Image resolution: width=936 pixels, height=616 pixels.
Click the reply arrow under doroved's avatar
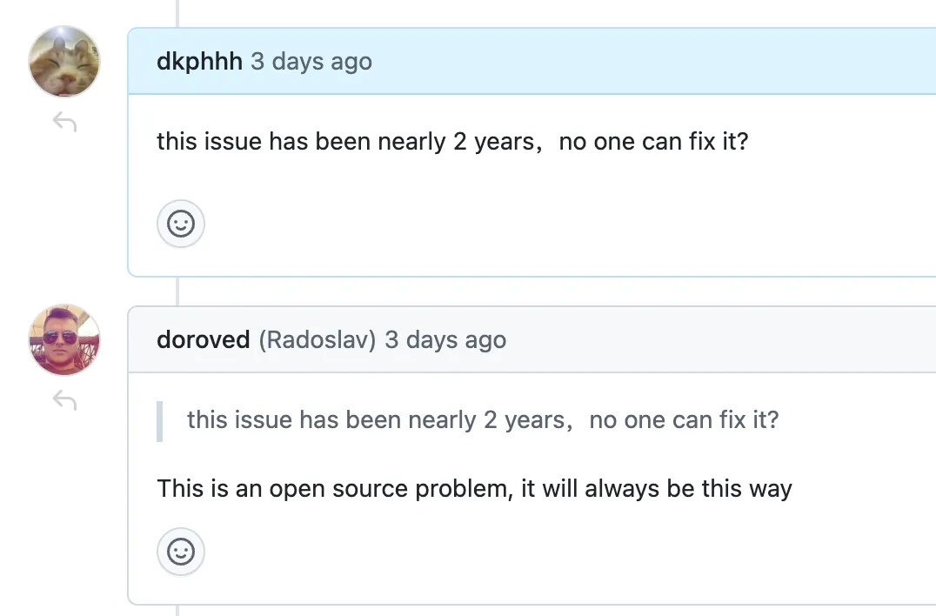[x=64, y=400]
